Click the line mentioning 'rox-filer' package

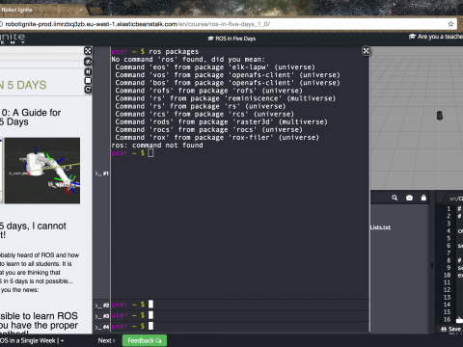pyautogui.click(x=217, y=138)
